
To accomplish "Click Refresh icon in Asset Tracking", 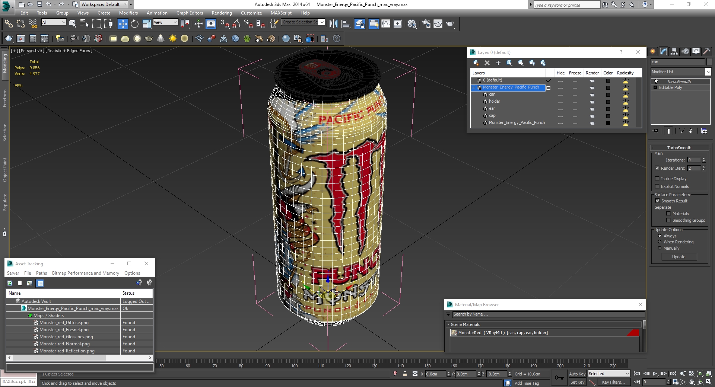I will pos(10,283).
